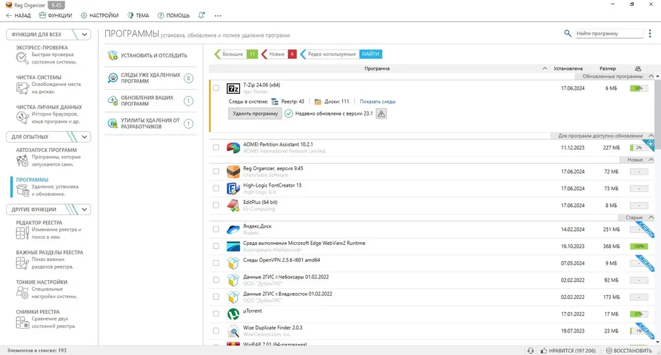This screenshot has height=355, width=661.
Task: Check the Reg Organizer 9.45 checkbox
Action: (x=216, y=172)
